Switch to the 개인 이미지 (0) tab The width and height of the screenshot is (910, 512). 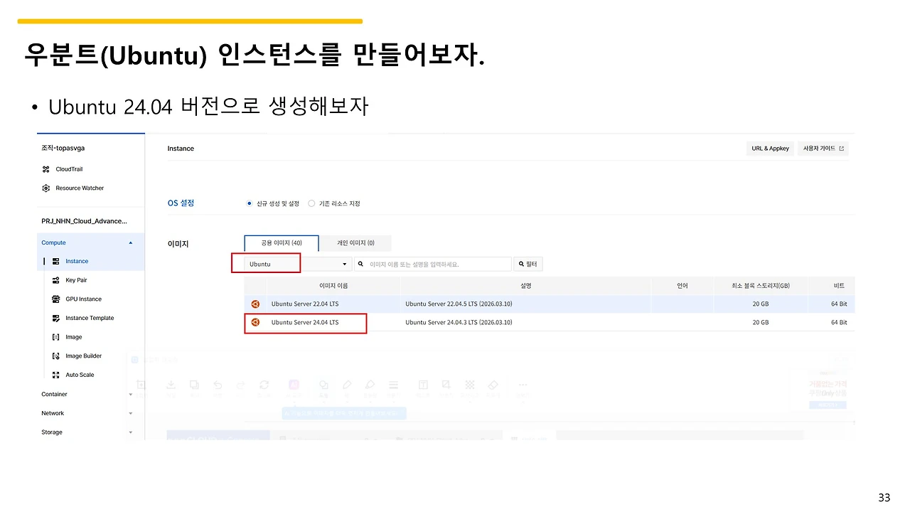[355, 242]
